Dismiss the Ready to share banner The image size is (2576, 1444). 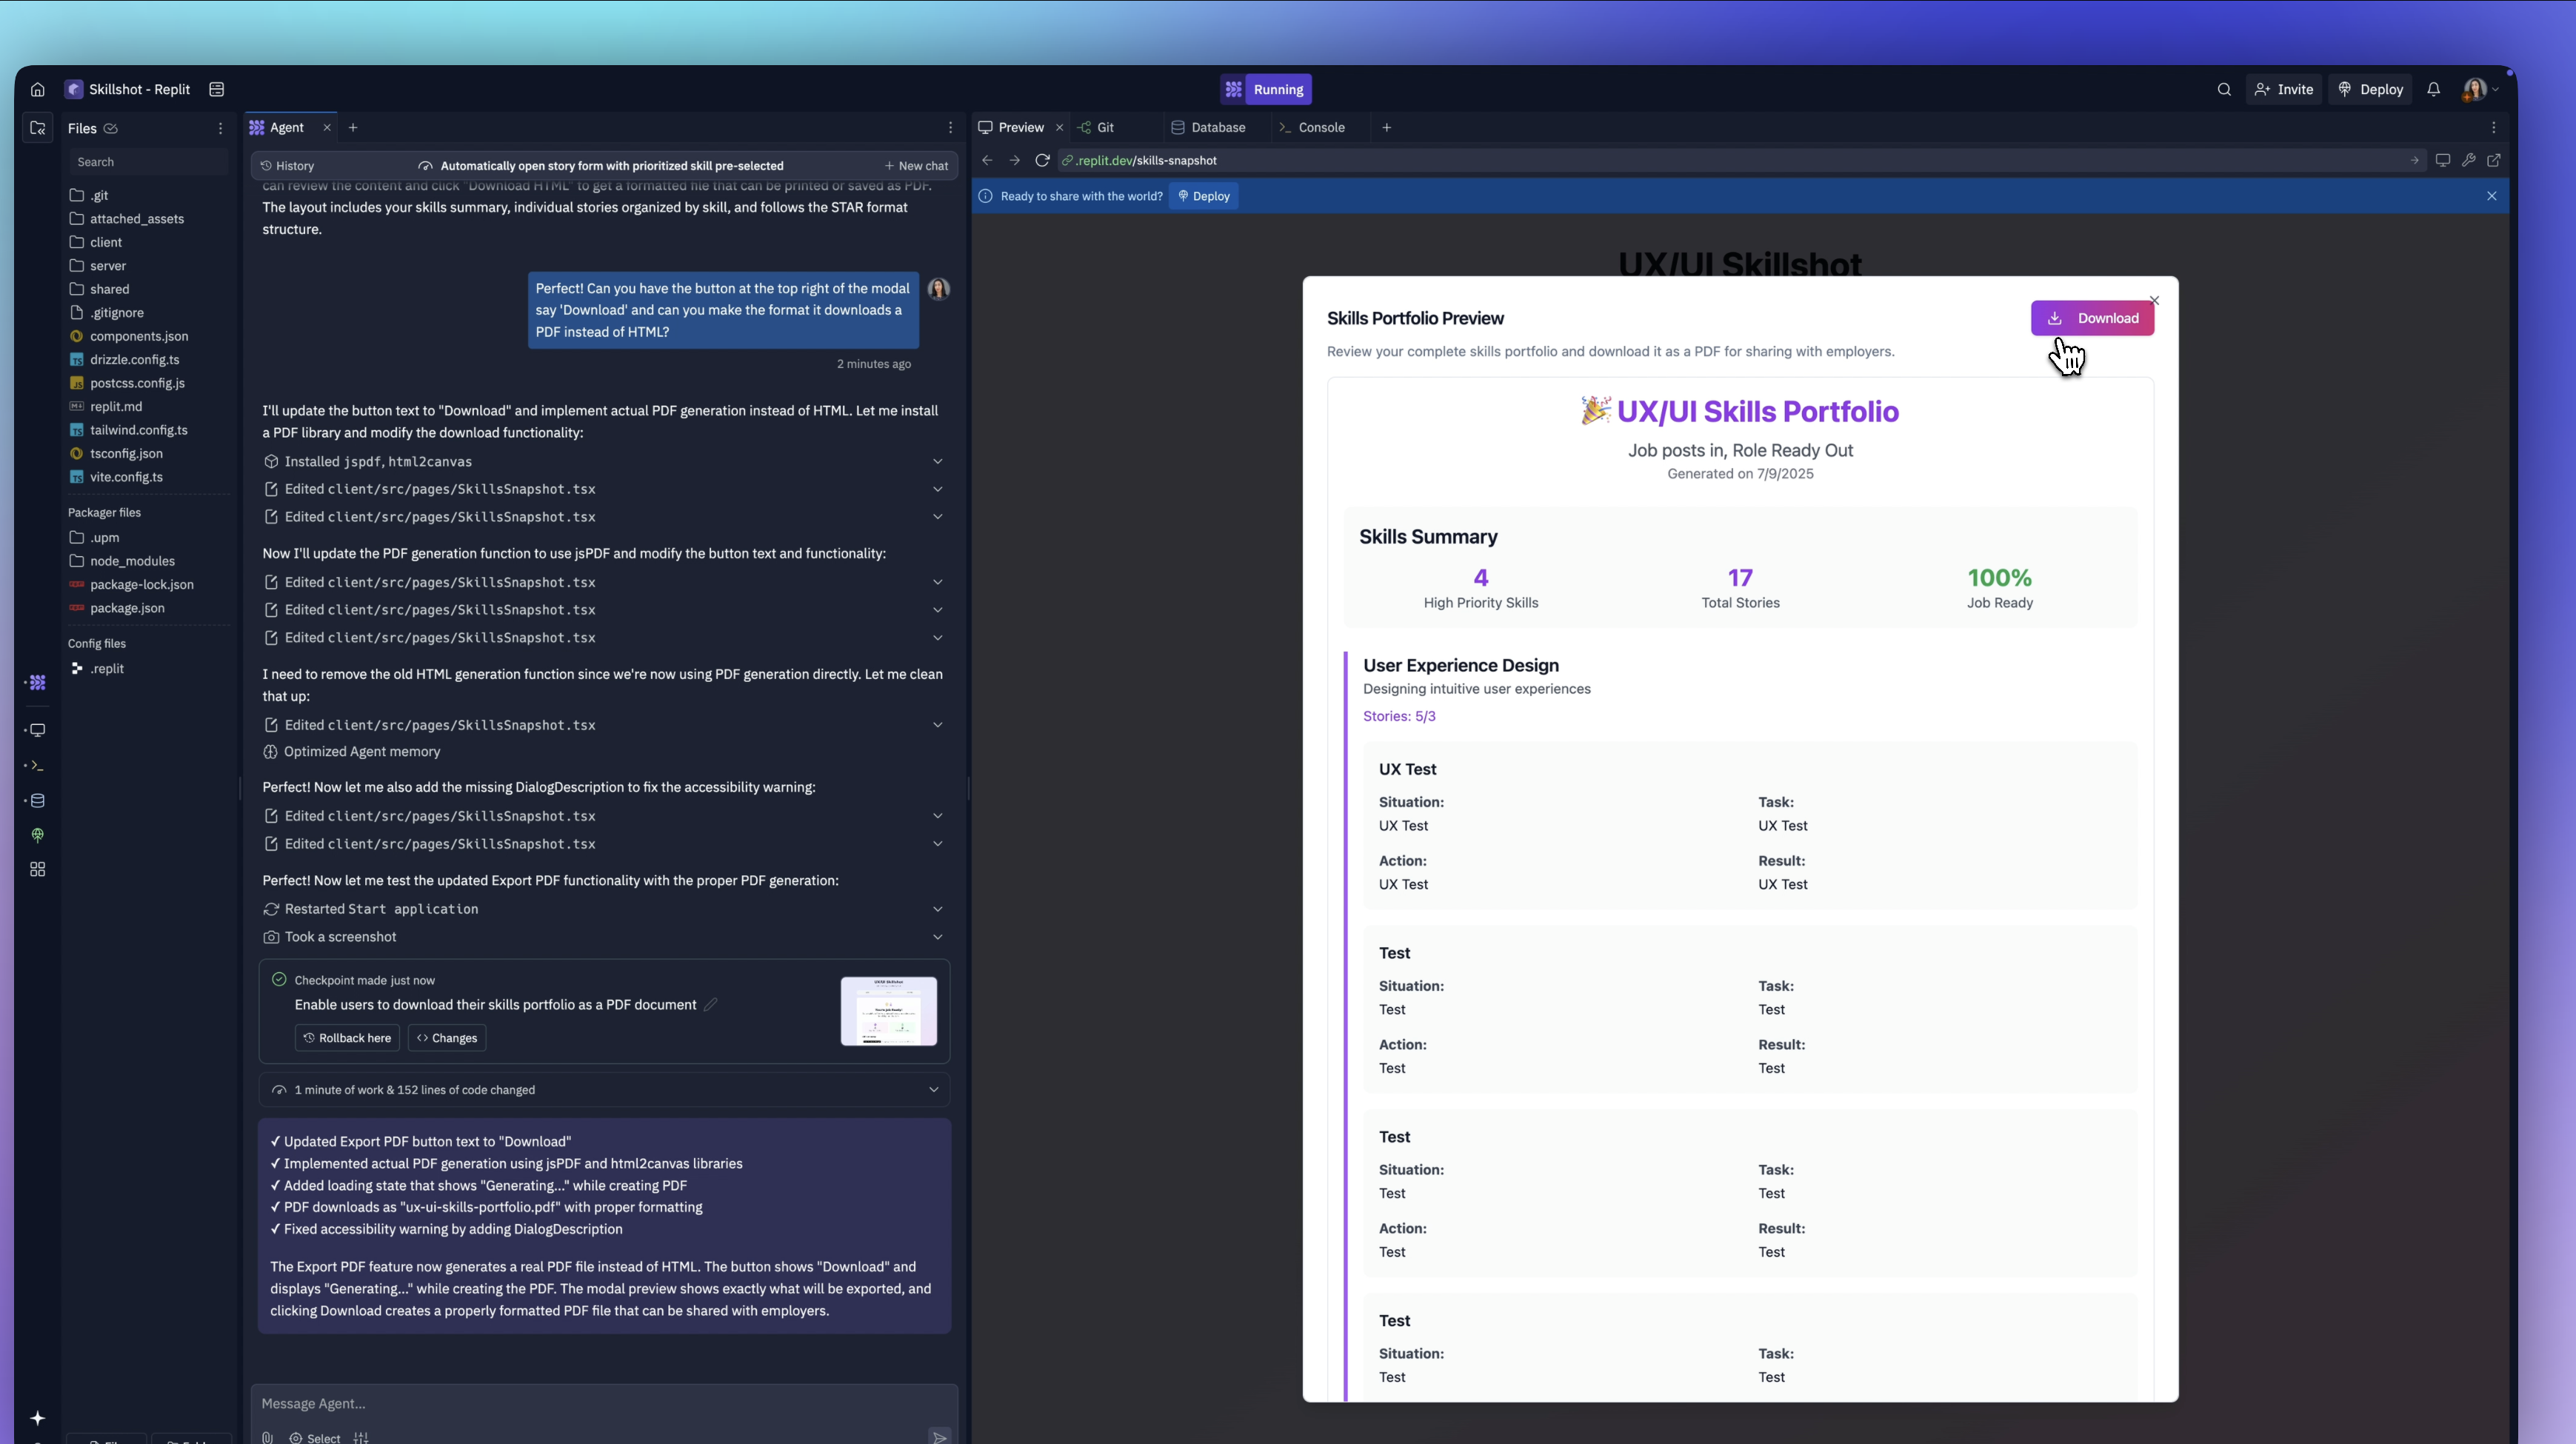coord(2492,196)
